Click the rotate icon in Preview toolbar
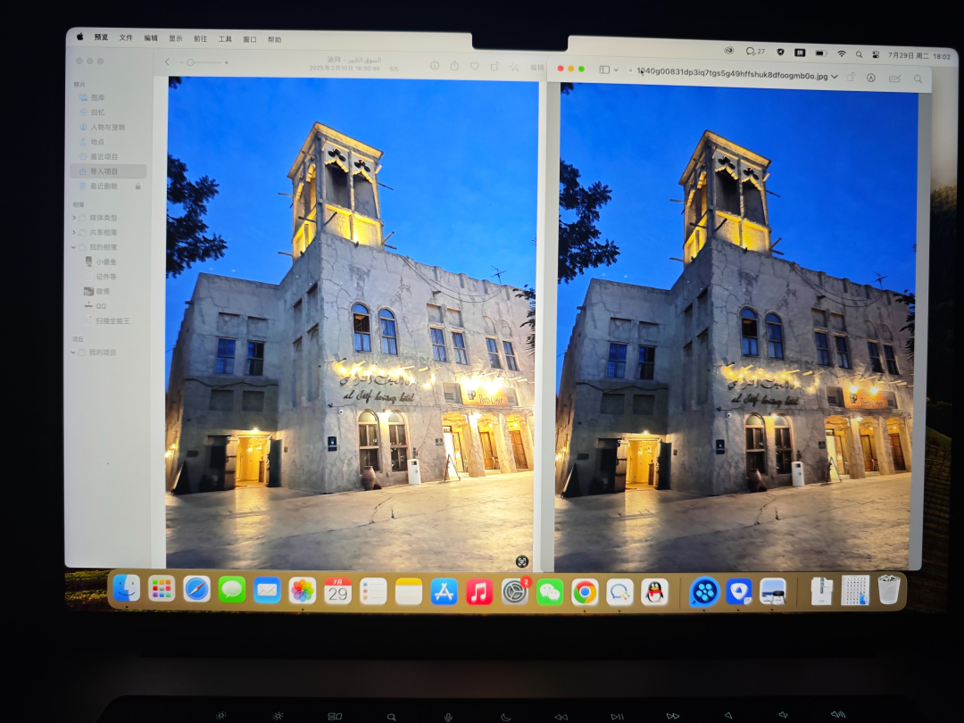Screen dimensions: 964x723 (852, 78)
